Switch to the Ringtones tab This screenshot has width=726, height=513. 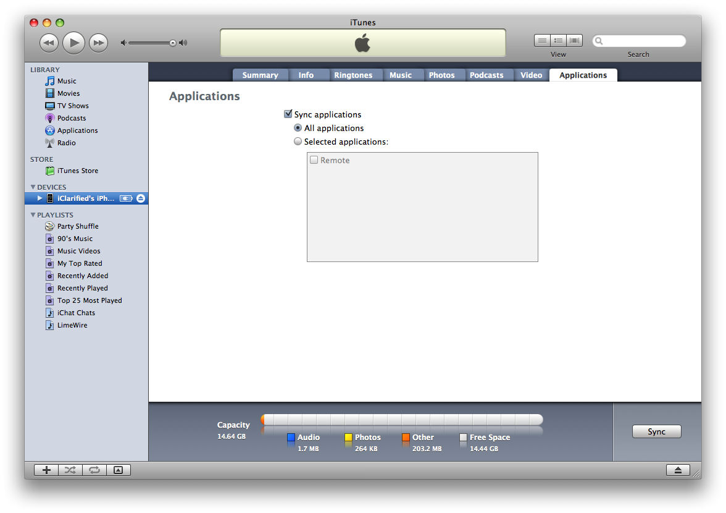point(353,75)
